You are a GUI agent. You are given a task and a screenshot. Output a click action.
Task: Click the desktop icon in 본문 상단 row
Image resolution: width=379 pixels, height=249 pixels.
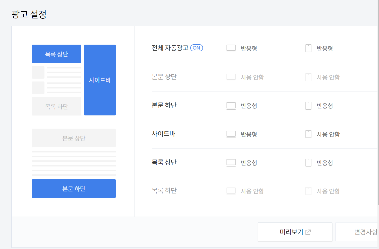(231, 77)
